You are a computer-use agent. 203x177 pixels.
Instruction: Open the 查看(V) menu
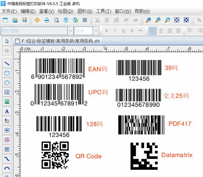47,11
